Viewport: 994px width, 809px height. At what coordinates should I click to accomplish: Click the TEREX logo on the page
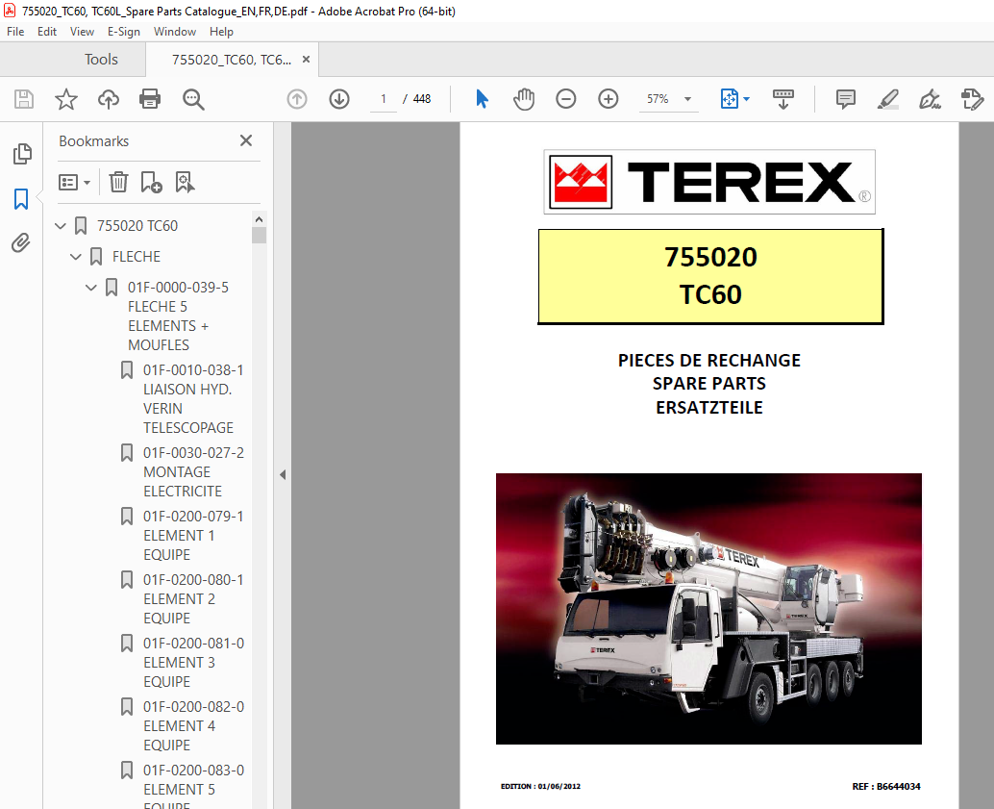709,182
